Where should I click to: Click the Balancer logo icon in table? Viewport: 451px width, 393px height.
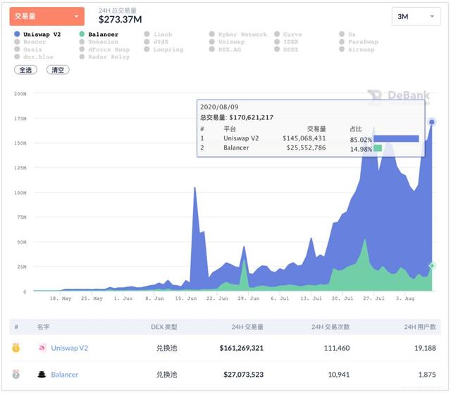pos(42,374)
